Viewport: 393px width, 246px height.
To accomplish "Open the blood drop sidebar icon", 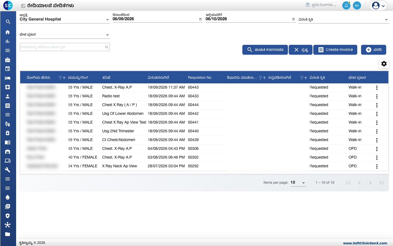I will pyautogui.click(x=8, y=197).
